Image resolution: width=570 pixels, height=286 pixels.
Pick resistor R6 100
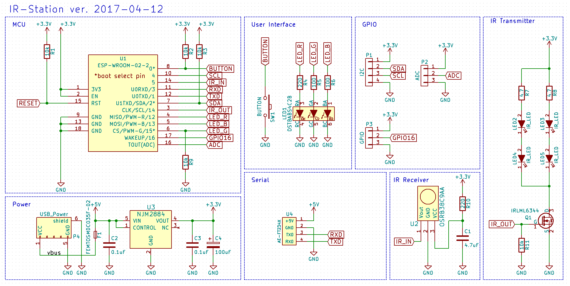tap(328, 82)
